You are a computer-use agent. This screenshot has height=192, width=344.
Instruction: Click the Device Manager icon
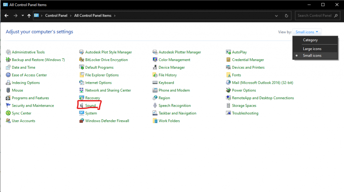point(155,67)
